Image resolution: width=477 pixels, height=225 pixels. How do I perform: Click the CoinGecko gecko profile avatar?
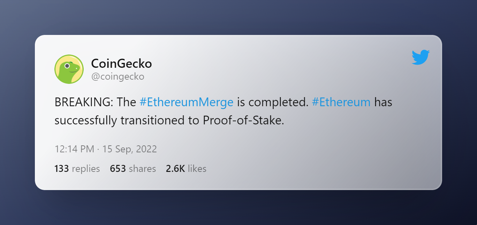[x=69, y=69]
